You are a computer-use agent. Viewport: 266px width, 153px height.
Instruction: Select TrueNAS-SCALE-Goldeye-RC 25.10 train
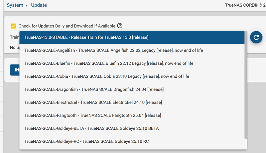click(86, 141)
